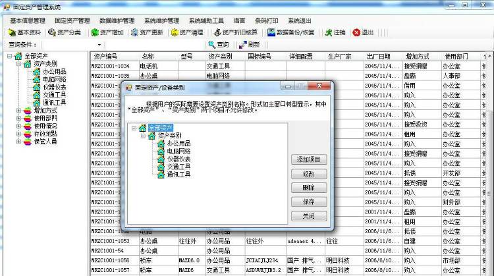Expand the 使用情况 tree node

point(18,126)
